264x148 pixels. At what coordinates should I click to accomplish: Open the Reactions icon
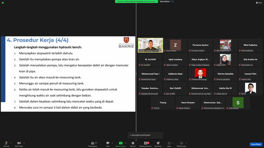(x=158, y=143)
